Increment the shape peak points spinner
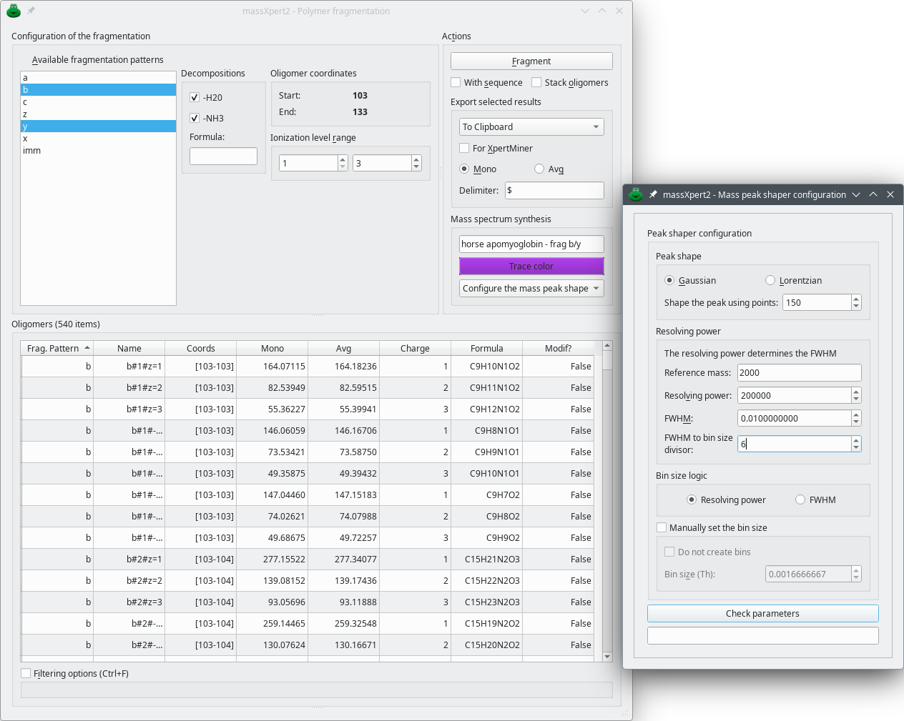Viewport: 904px width, 721px height. click(x=856, y=299)
